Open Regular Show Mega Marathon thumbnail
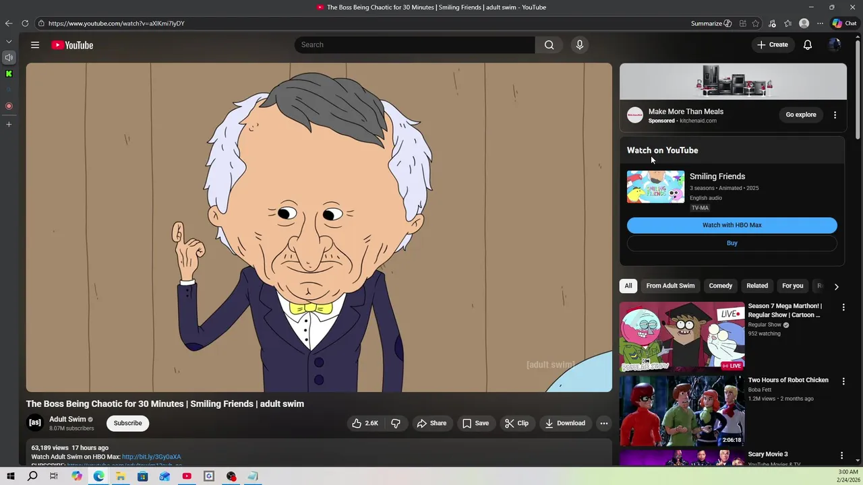 click(x=682, y=337)
